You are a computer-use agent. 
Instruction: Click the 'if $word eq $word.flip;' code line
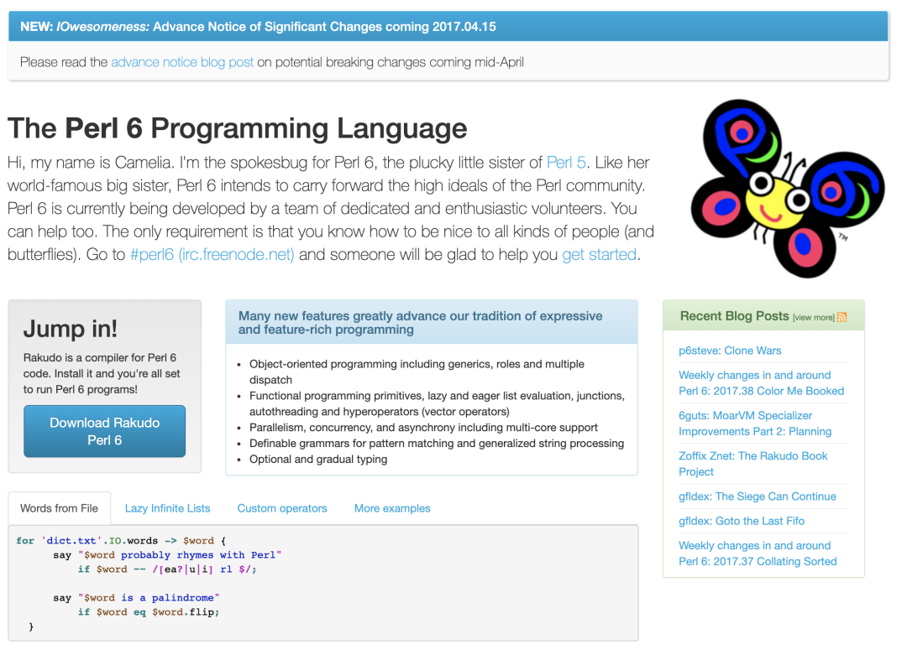(149, 612)
